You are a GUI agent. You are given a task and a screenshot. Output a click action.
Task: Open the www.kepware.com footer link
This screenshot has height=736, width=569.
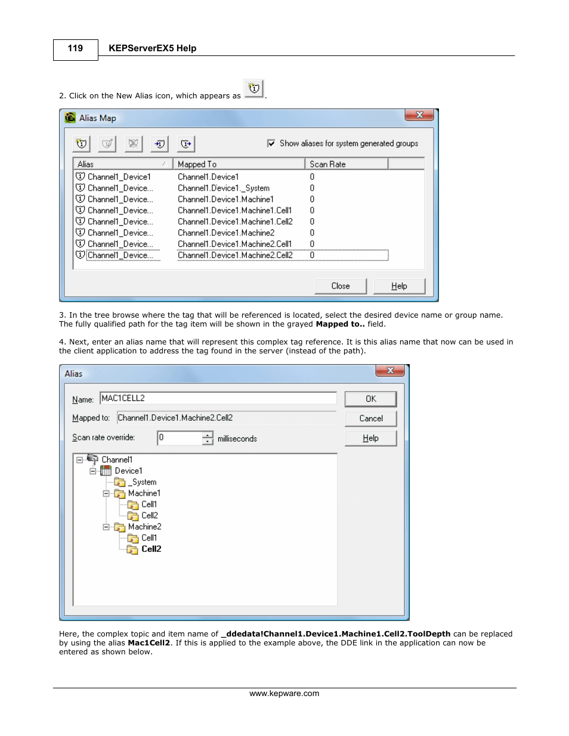(284, 693)
